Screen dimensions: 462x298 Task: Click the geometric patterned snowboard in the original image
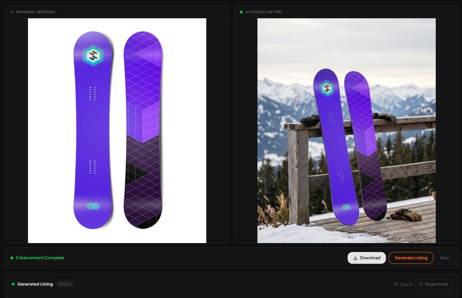[x=143, y=130]
